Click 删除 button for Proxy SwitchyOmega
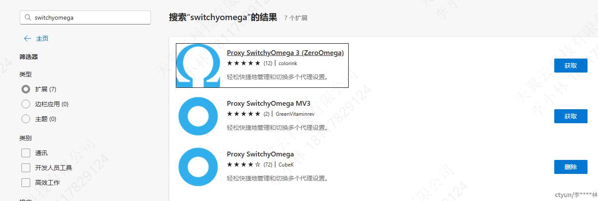598x201 pixels. tap(570, 167)
